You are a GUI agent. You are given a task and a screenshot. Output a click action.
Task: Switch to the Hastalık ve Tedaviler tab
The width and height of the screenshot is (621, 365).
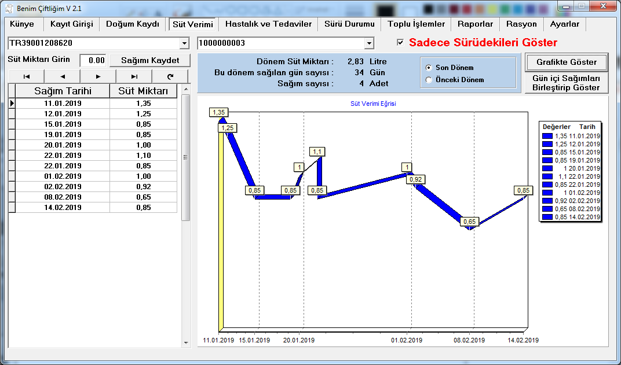point(268,24)
